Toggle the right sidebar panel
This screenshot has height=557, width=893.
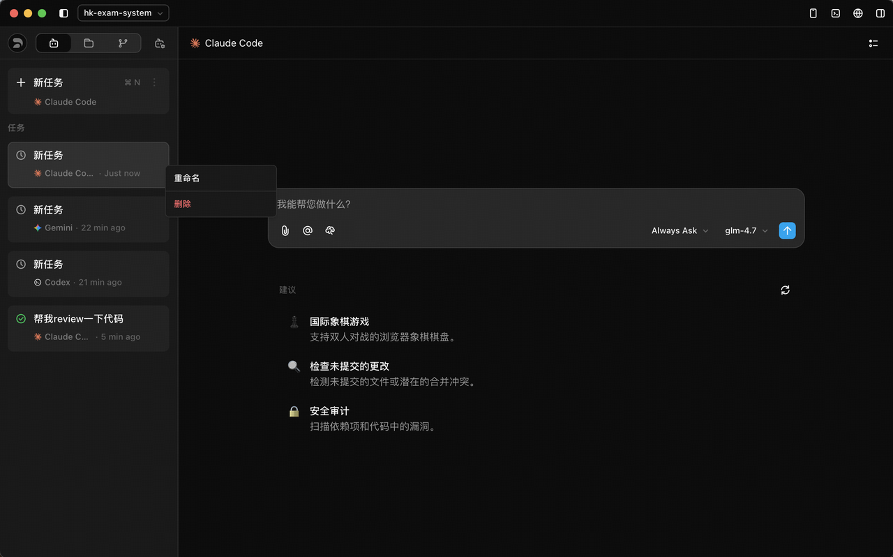(x=880, y=13)
